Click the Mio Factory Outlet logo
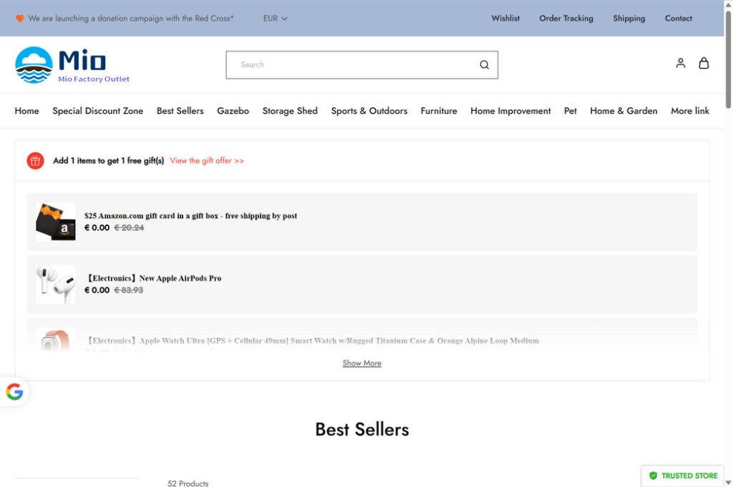Image resolution: width=733 pixels, height=487 pixels. pos(72,65)
